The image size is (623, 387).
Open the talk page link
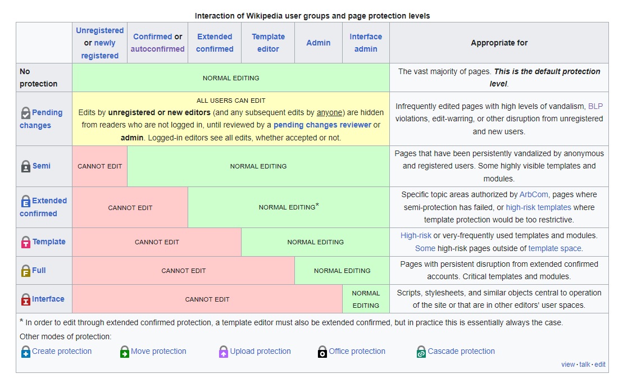[584, 364]
